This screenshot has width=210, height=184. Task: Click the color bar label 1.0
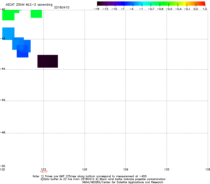point(205,9)
